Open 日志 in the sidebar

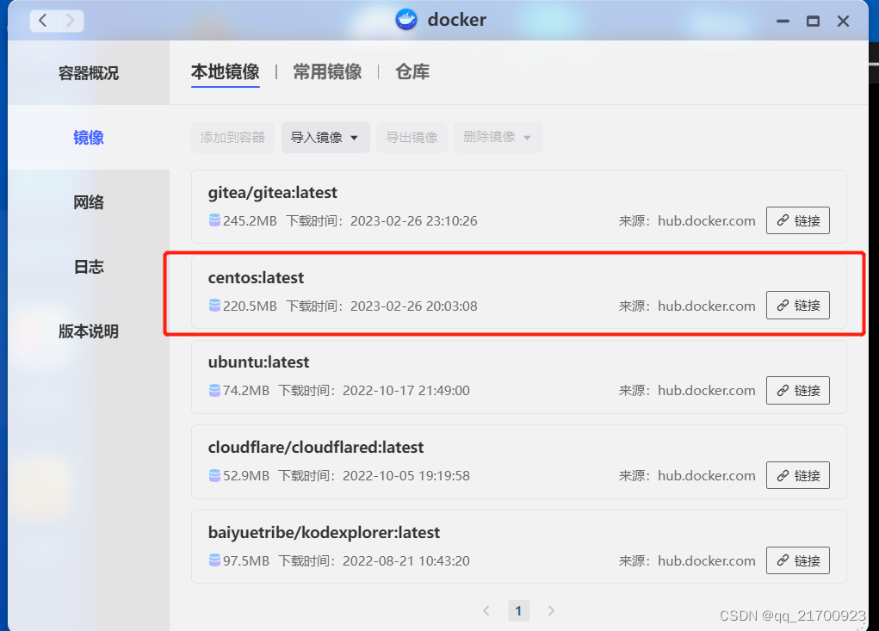pyautogui.click(x=89, y=267)
